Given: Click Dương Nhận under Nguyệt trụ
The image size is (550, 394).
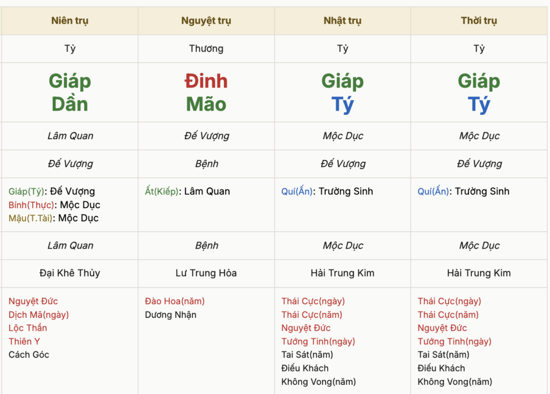Looking at the screenshot, I should pos(170,315).
